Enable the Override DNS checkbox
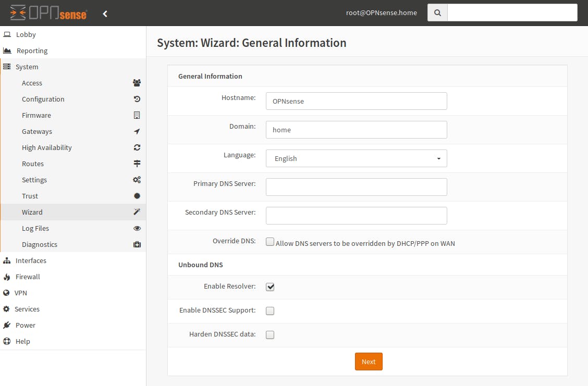The image size is (588, 386). (270, 242)
